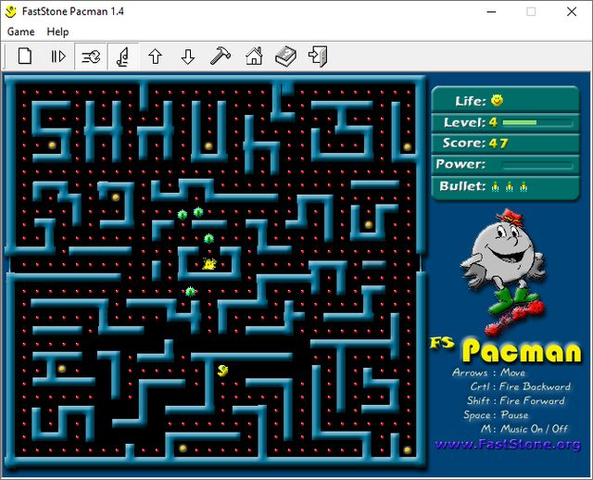Image resolution: width=593 pixels, height=480 pixels.
Task: Click the 'Space : Pause' hint
Action: point(496,415)
